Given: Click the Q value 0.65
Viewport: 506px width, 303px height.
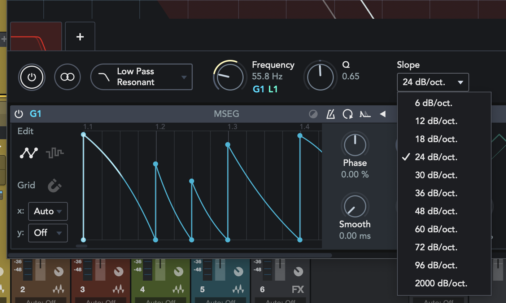Looking at the screenshot, I should pos(350,76).
